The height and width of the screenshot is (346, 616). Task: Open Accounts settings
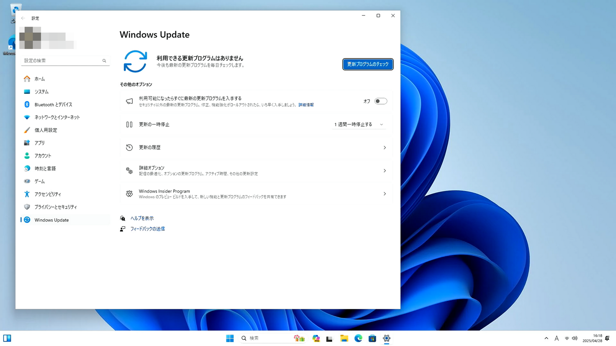pyautogui.click(x=43, y=155)
